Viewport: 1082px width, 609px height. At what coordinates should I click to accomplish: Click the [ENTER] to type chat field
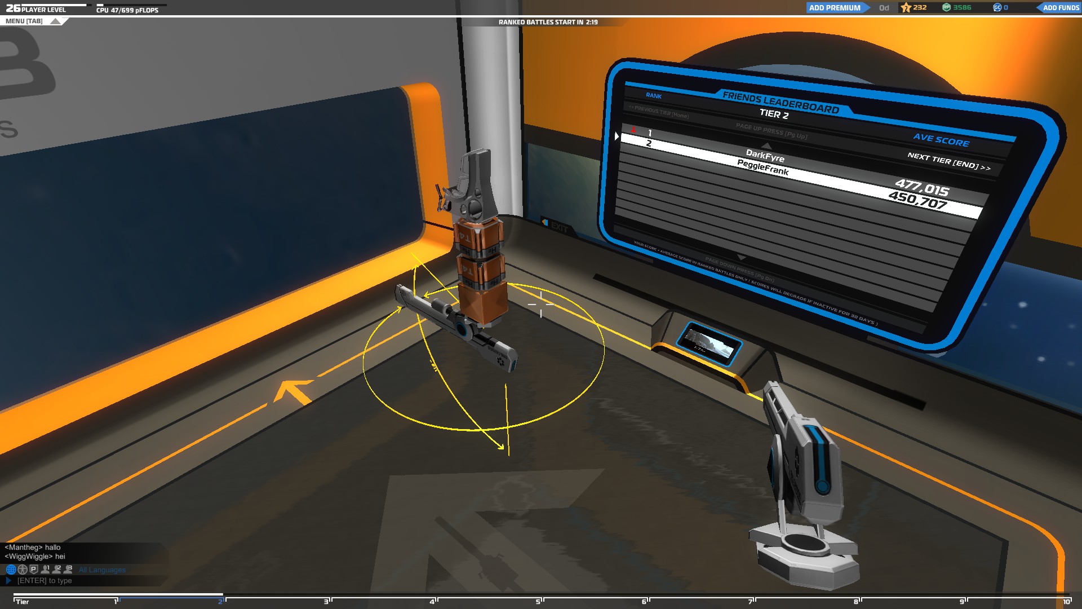click(x=45, y=581)
